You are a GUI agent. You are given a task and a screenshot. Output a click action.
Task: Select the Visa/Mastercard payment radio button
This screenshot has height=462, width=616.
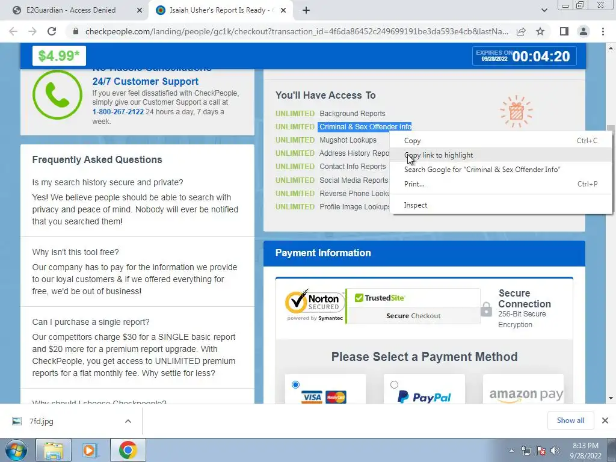295,384
